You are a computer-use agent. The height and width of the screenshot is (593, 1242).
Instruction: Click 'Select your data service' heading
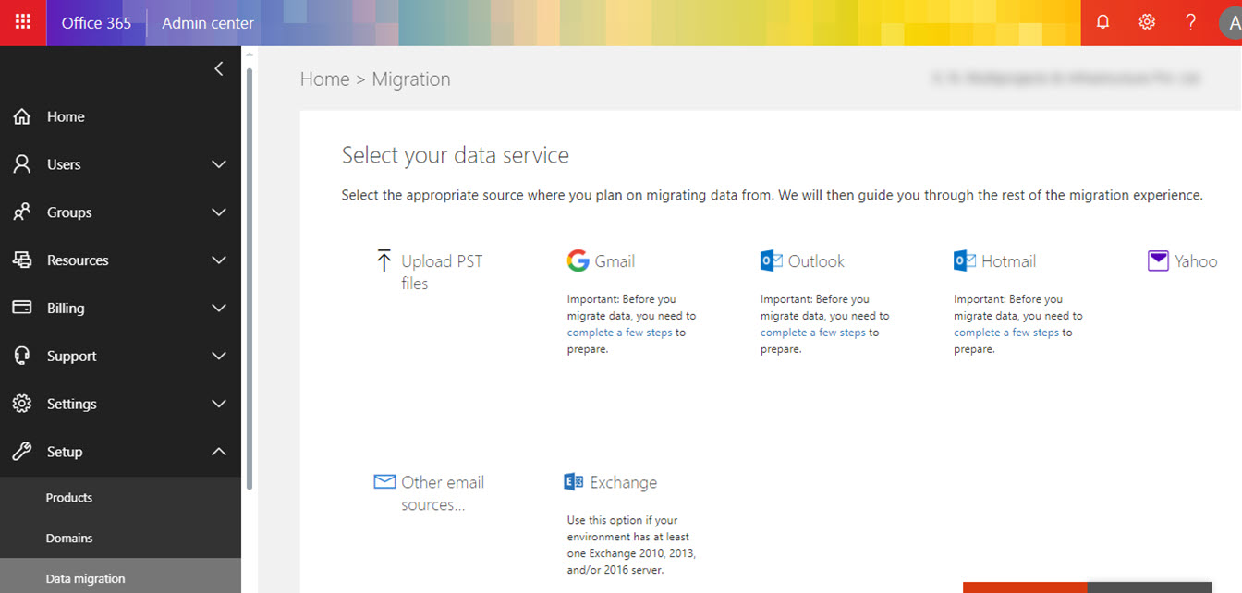pos(455,155)
